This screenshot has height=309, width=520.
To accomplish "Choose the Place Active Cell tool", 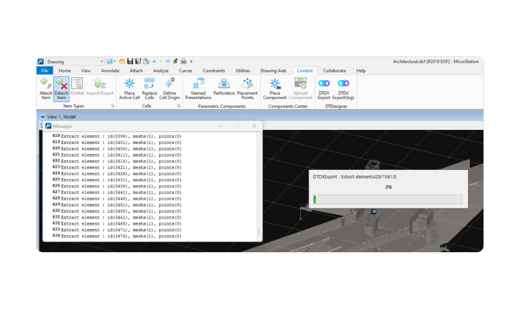I will 129,87.
